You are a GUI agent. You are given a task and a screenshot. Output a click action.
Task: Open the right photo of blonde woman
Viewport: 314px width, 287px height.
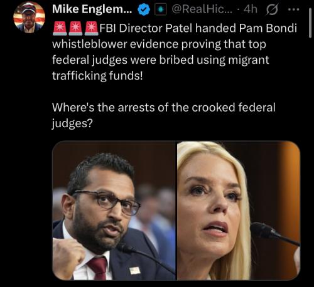coord(239,211)
